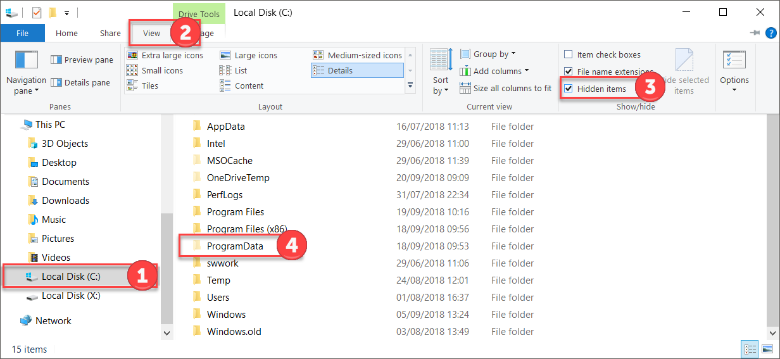The width and height of the screenshot is (780, 359).
Task: Switch to large thumbnails view in status bar
Action: click(767, 349)
